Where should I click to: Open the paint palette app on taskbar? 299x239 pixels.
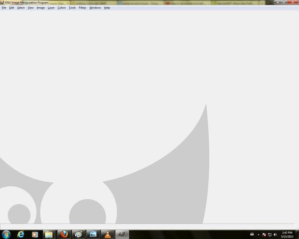[x=78, y=235]
